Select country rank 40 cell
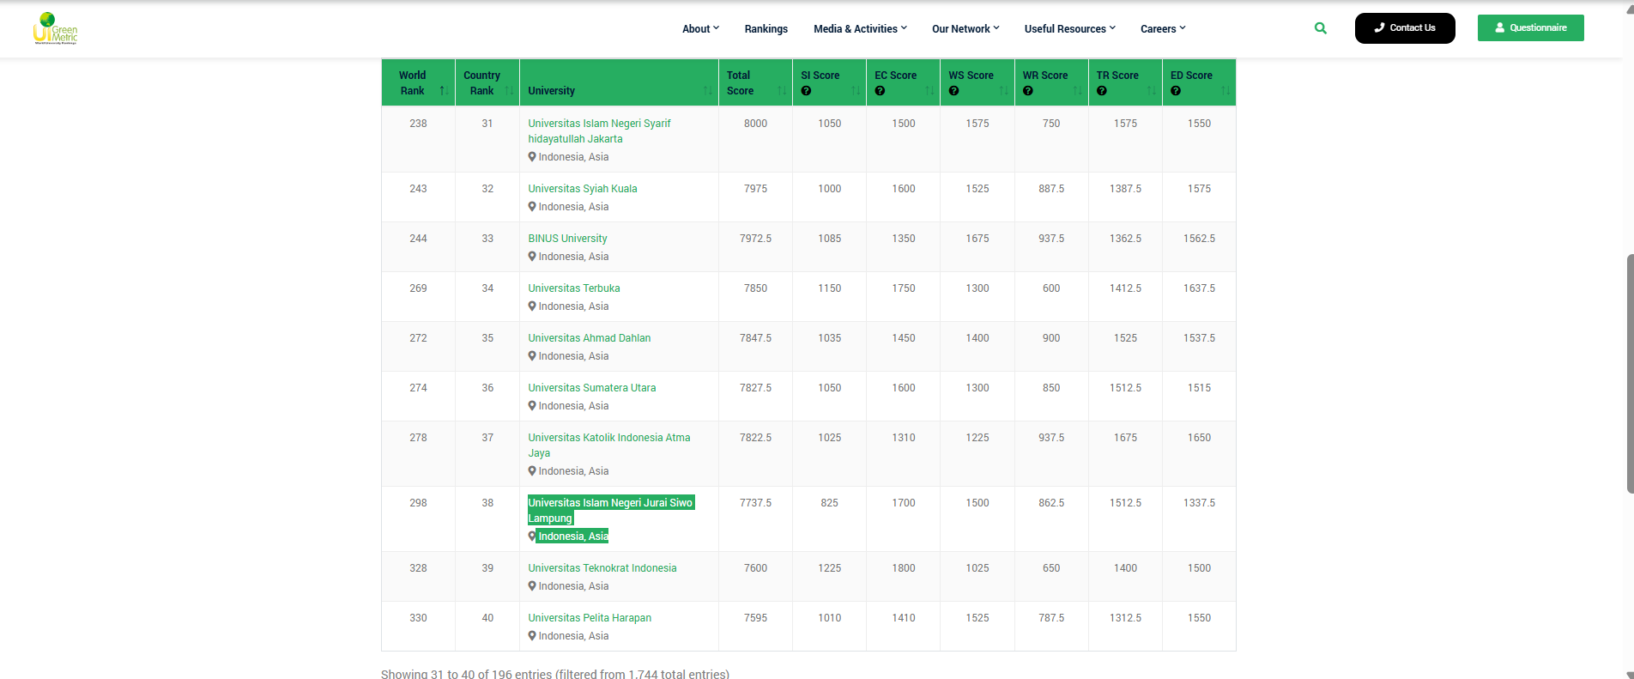 pos(487,618)
